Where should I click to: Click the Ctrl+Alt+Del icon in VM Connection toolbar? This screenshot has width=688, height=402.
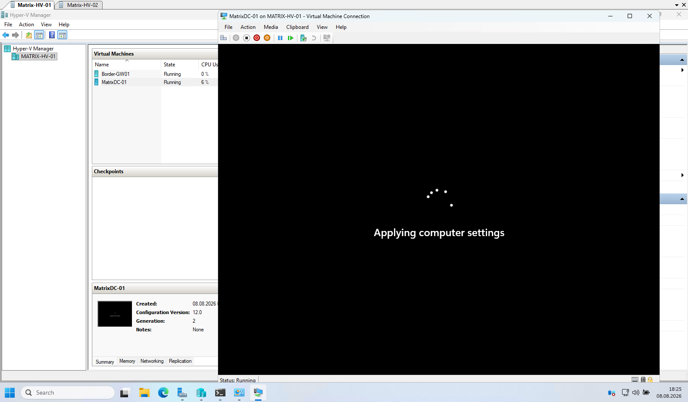pyautogui.click(x=223, y=38)
